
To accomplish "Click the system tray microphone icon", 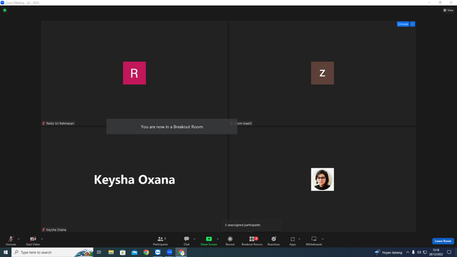I will (413, 252).
